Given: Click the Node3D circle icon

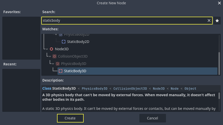Looking at the screenshot, I should click(51, 49).
